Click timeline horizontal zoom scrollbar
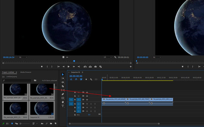The width and height of the screenshot is (204, 127). tap(114, 124)
